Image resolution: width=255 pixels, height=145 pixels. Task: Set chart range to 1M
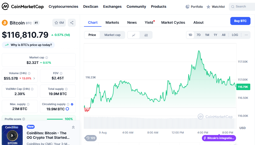pyautogui.click(x=207, y=35)
